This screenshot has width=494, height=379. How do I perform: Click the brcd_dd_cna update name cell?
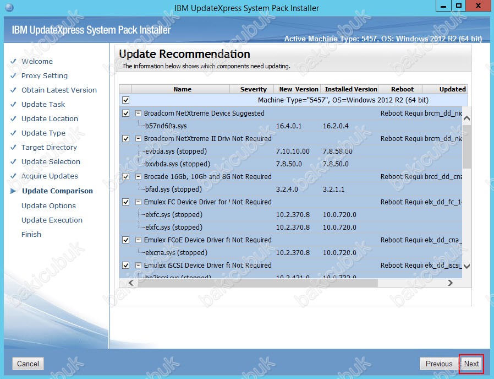443,176
